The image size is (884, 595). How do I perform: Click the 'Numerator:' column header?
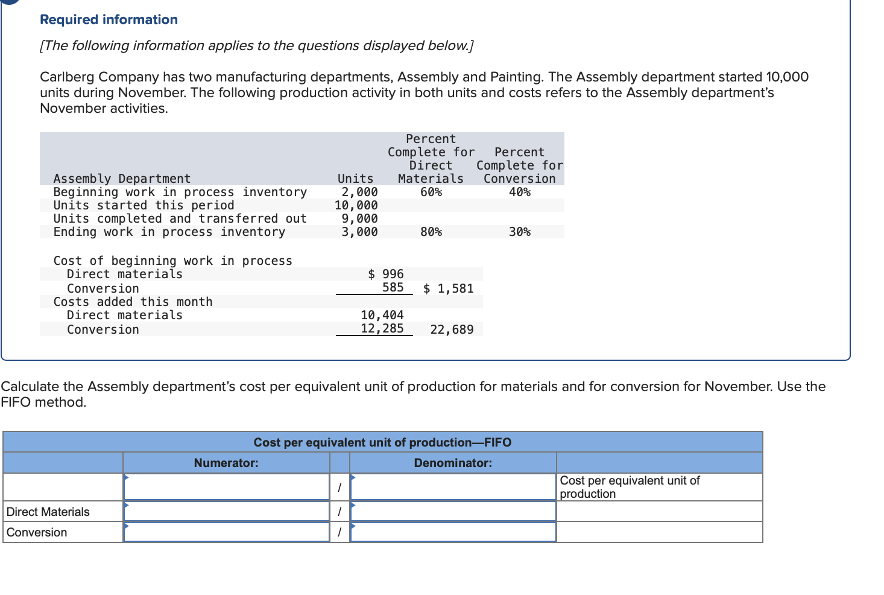point(226,463)
